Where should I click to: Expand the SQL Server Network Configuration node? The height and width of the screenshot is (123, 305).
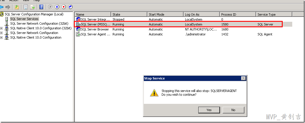[x=1, y=33]
